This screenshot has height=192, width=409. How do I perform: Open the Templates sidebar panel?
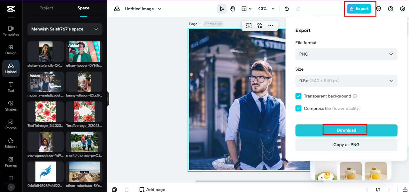click(11, 31)
